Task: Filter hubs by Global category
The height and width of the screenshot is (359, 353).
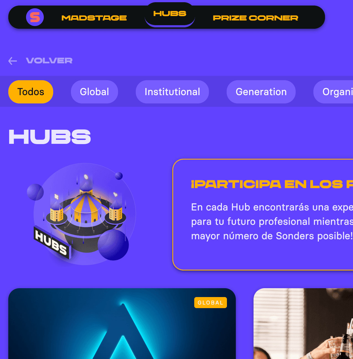Action: 94,92
